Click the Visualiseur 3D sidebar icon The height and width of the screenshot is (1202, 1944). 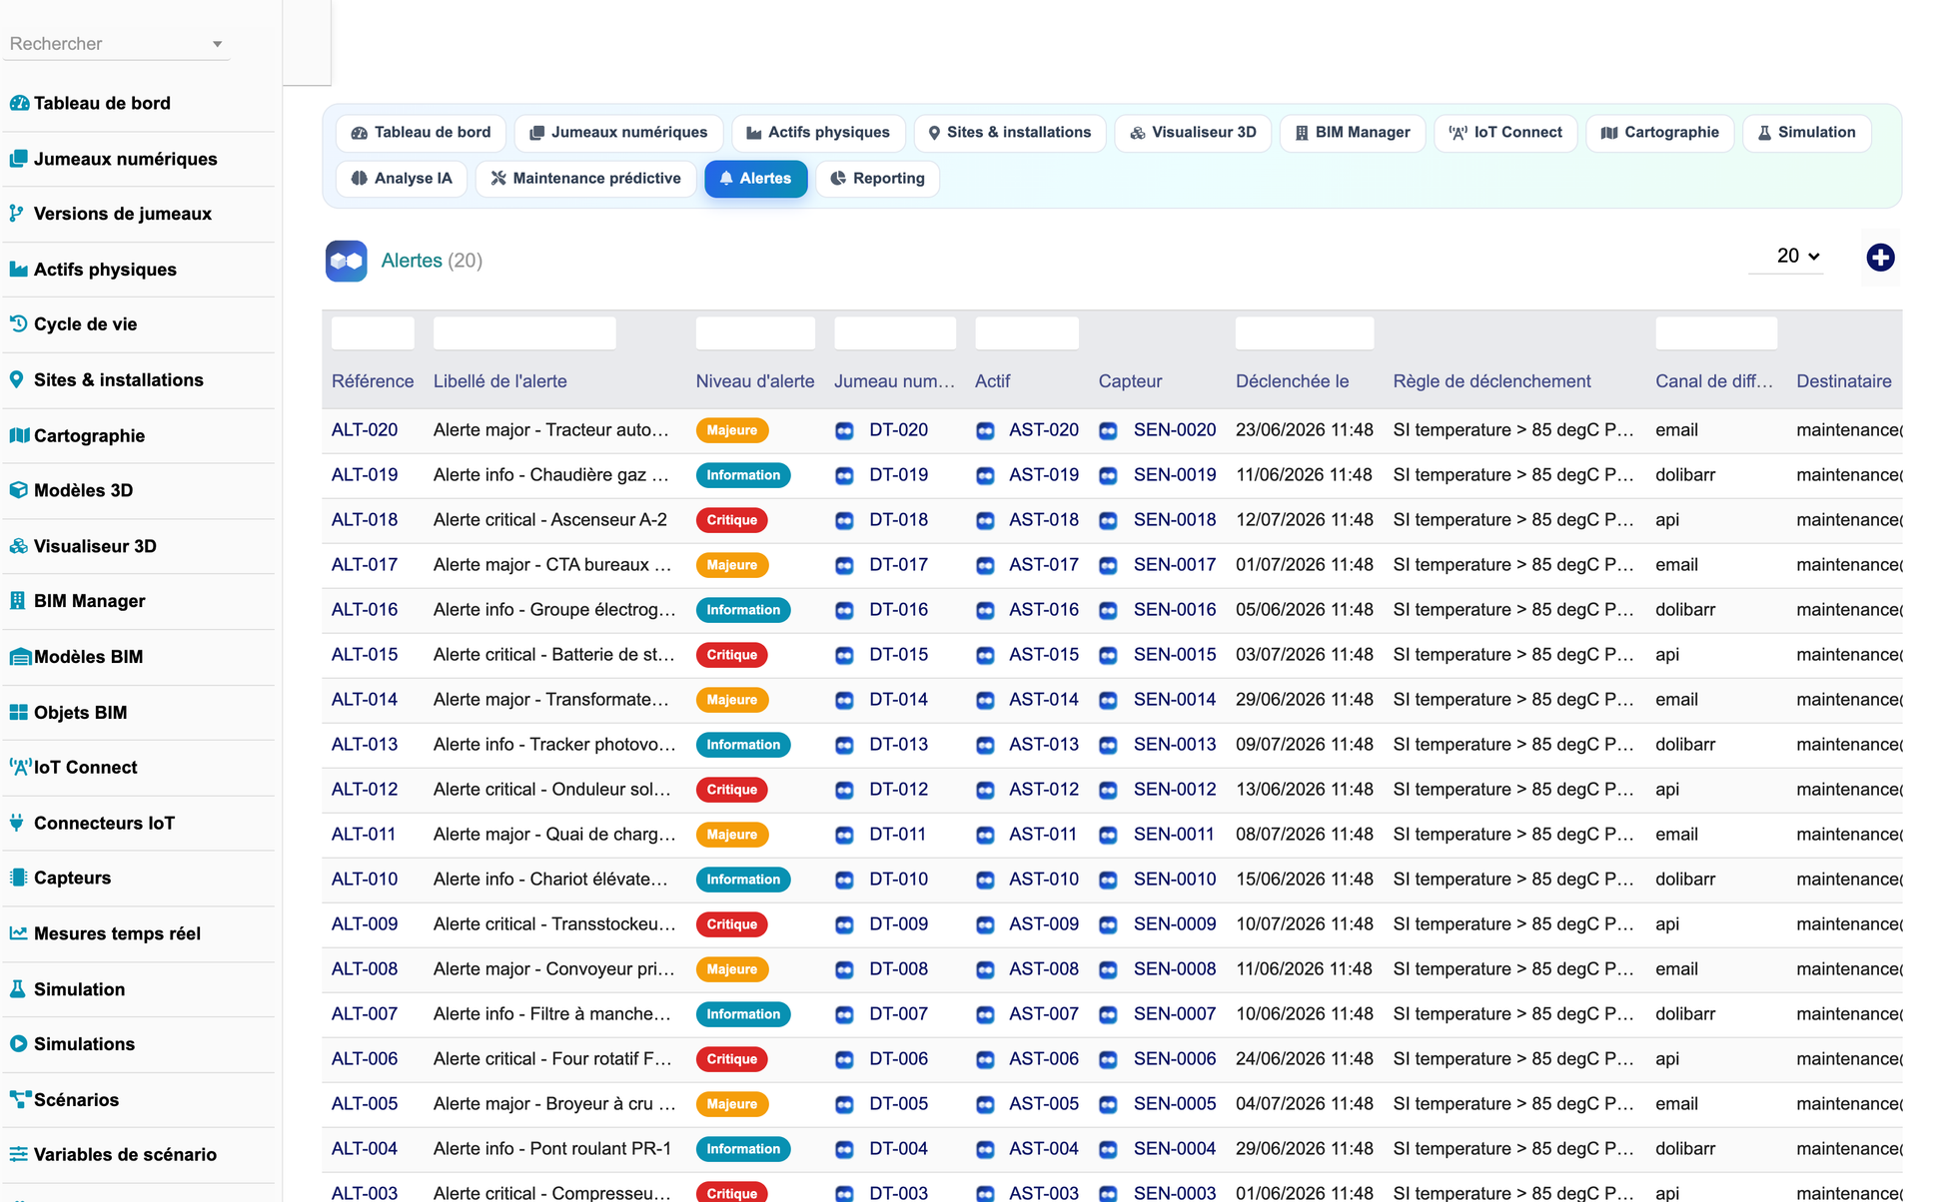pyautogui.click(x=19, y=546)
